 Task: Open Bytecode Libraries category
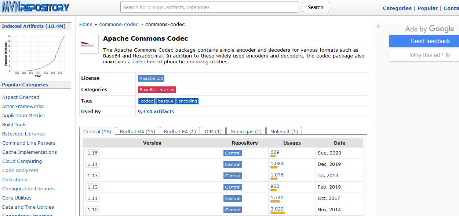tap(23, 134)
